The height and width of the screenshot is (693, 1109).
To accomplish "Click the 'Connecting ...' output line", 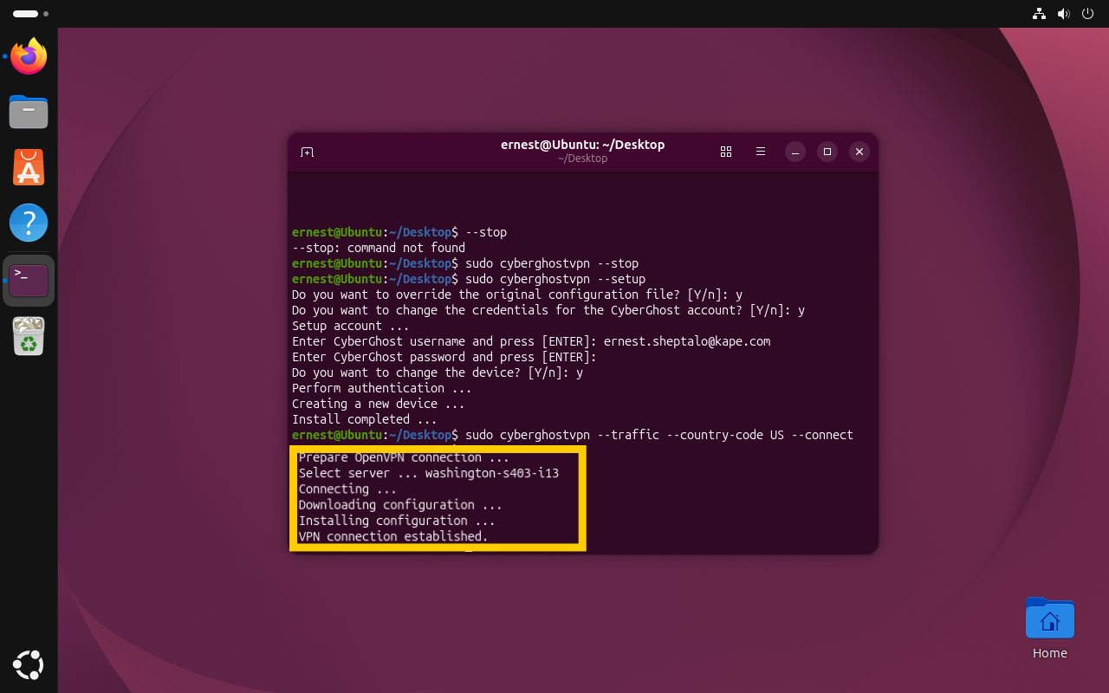I will pyautogui.click(x=347, y=489).
